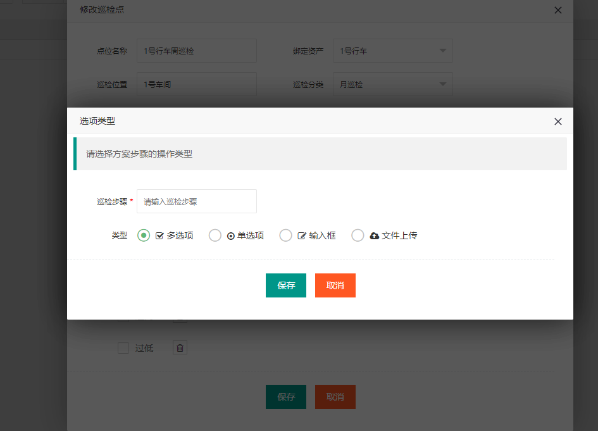Click the 巡检位置 field with 1号车间
Screen dimensions: 598x431
[x=197, y=84]
